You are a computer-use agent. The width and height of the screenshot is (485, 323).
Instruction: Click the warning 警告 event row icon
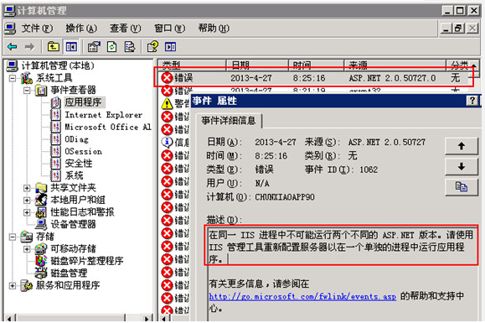pos(167,103)
